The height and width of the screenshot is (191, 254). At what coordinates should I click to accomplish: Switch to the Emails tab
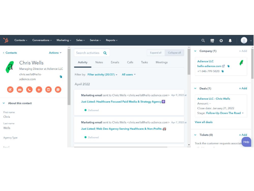[115, 62]
